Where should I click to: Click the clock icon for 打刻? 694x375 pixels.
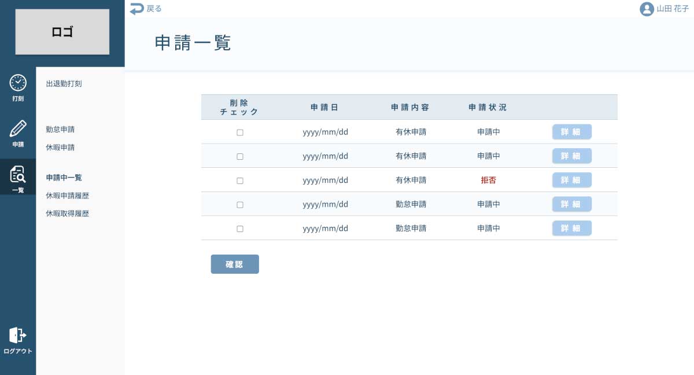[18, 83]
